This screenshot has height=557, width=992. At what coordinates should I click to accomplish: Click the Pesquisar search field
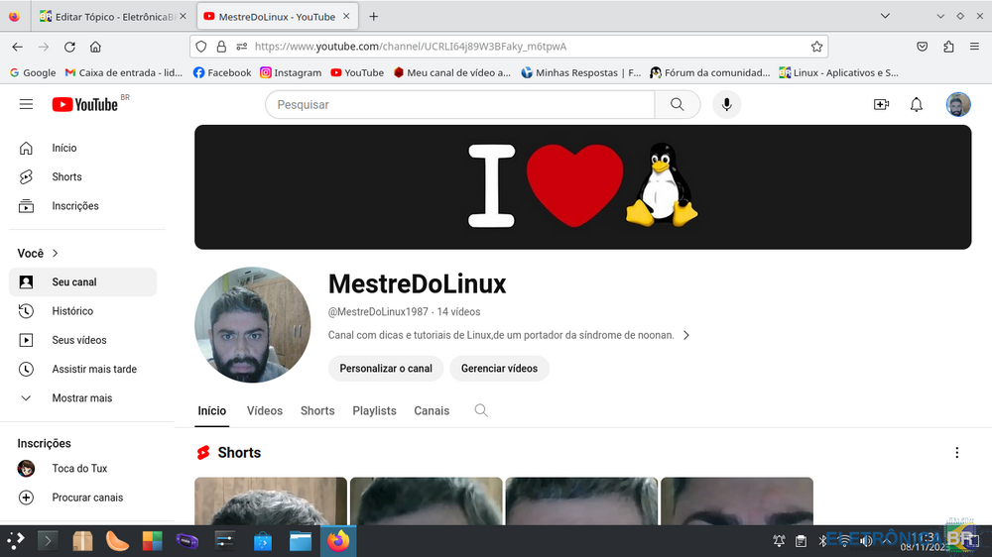(459, 104)
